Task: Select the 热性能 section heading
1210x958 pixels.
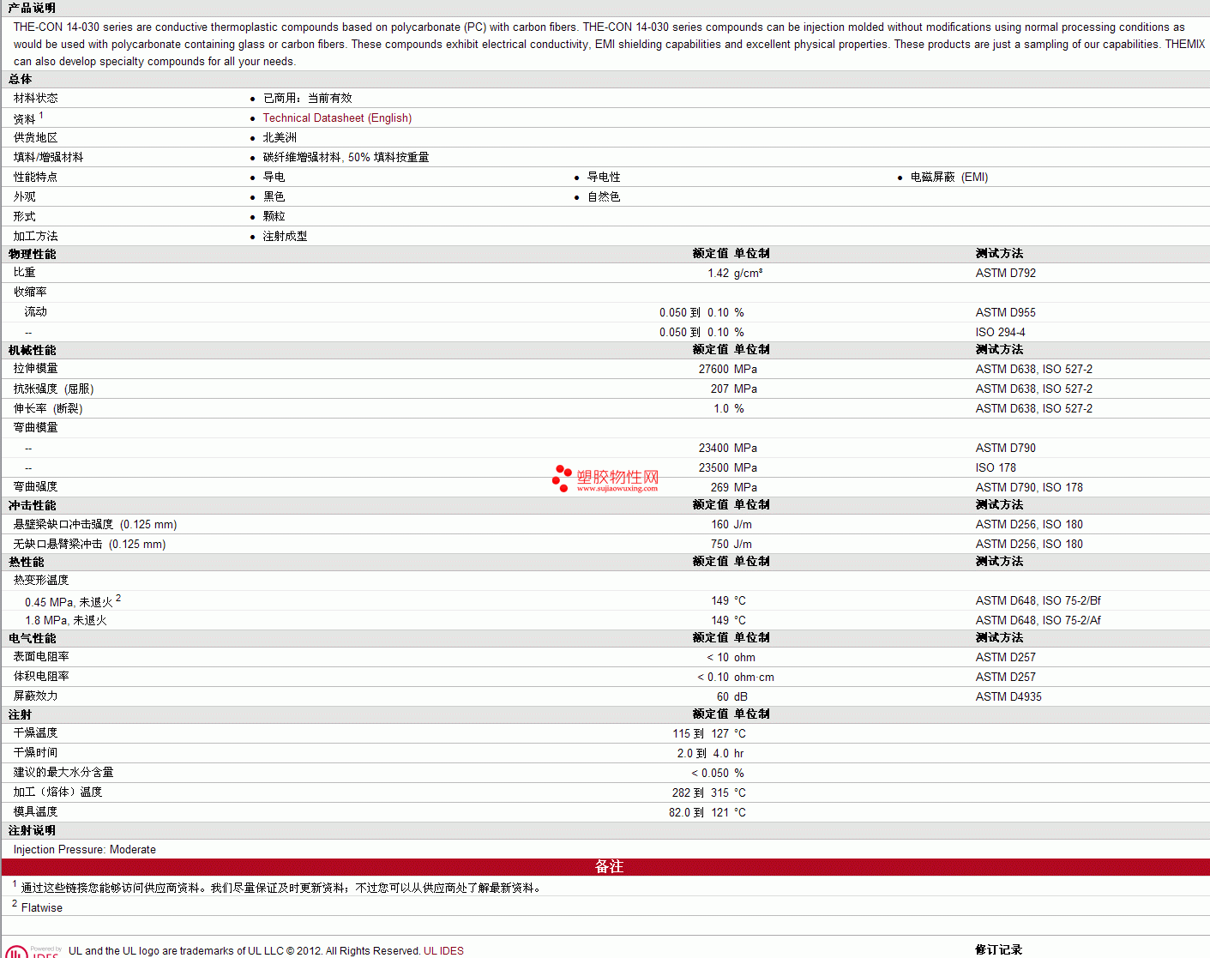Action: pyautogui.click(x=26, y=562)
